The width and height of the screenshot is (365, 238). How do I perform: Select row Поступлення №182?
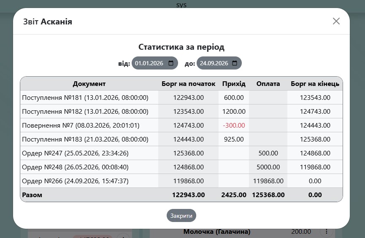pos(181,111)
